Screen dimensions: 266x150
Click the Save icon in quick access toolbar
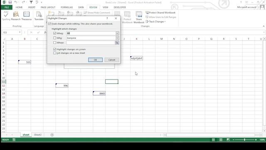click(10, 2)
